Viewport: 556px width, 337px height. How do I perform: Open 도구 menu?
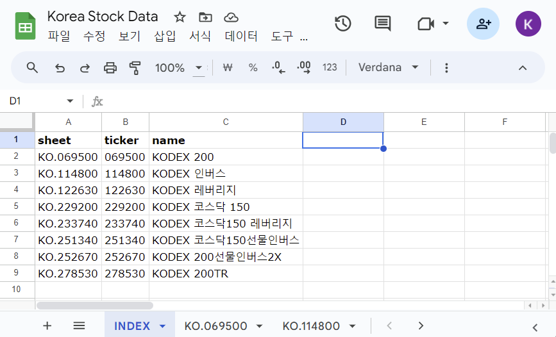(x=282, y=36)
